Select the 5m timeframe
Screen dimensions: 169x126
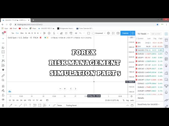[x=13, y=33]
